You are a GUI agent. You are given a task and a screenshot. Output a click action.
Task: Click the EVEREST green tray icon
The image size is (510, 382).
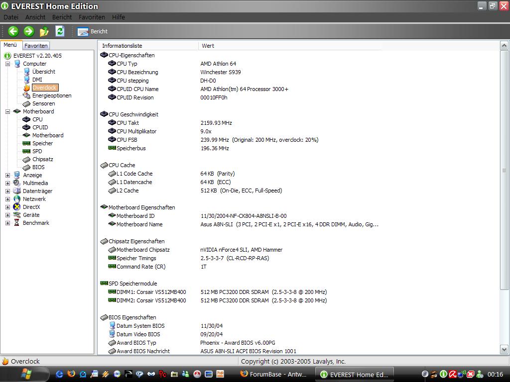click(x=443, y=374)
